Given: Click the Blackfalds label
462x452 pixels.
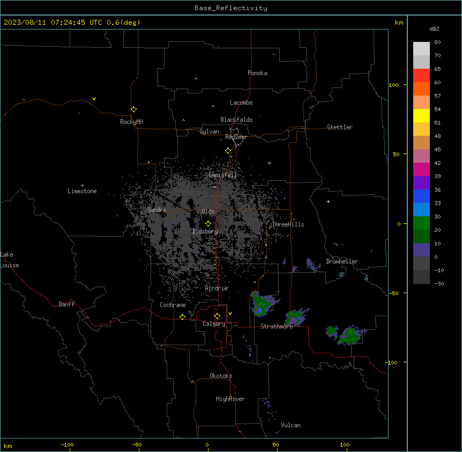Looking at the screenshot, I should [x=236, y=120].
